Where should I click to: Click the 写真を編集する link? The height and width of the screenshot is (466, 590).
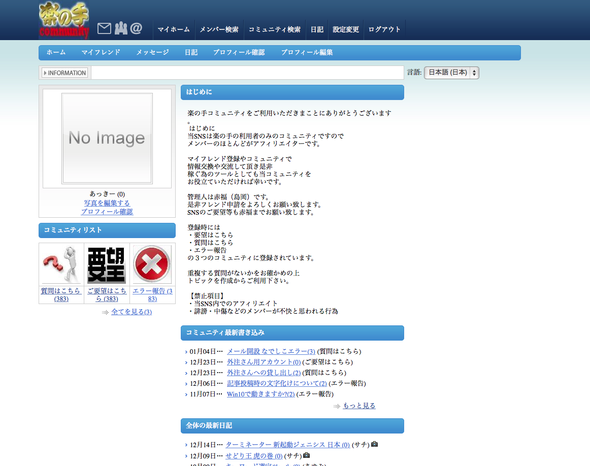tap(107, 203)
